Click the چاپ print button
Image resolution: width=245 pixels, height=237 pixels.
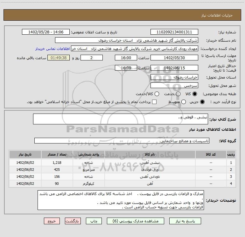click(x=94, y=221)
